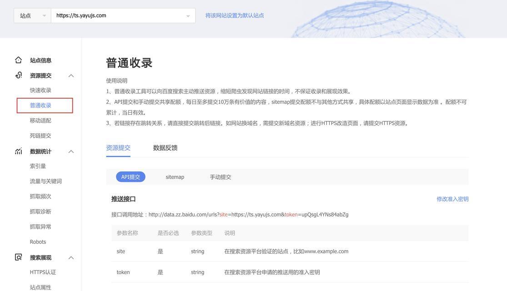The width and height of the screenshot is (507, 291).
Task: Click the 说明 column header
Action: [230, 233]
